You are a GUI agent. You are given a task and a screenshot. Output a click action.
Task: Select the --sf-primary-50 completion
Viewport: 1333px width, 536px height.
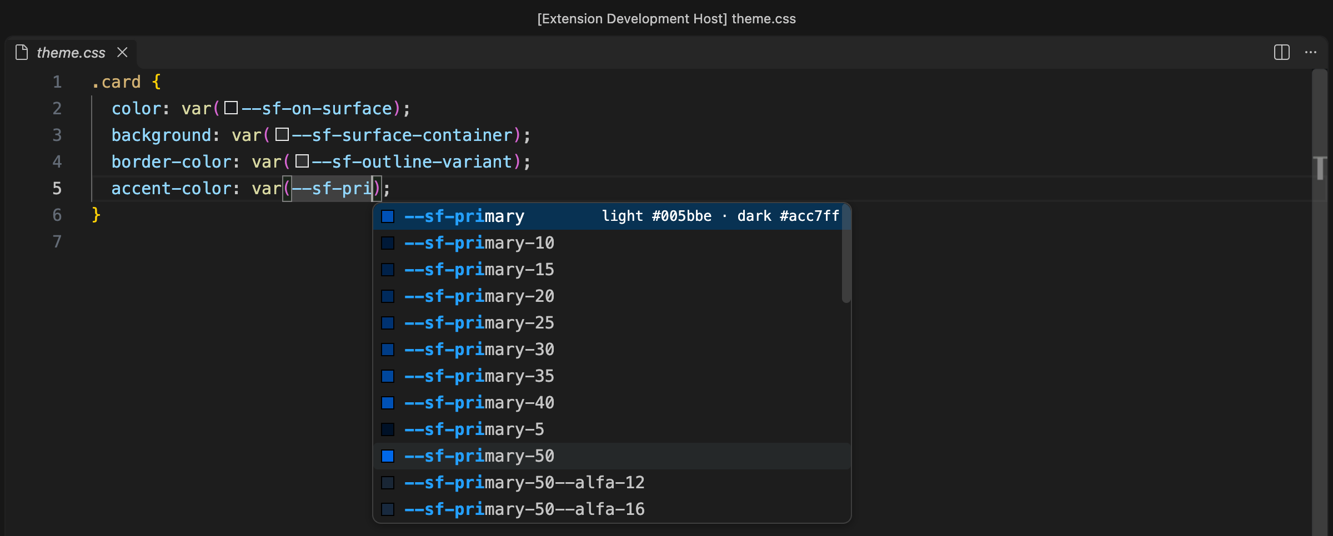click(612, 456)
